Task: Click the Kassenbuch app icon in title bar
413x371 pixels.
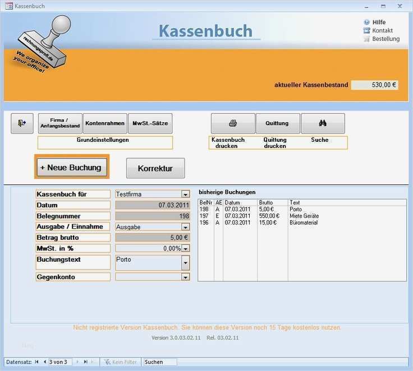Action: click(x=8, y=6)
